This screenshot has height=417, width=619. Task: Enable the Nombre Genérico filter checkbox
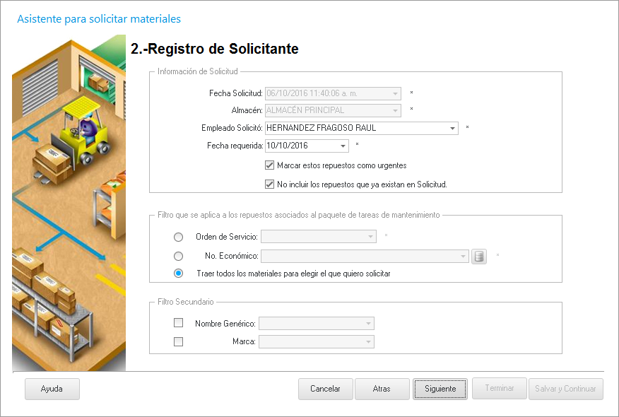tap(178, 324)
